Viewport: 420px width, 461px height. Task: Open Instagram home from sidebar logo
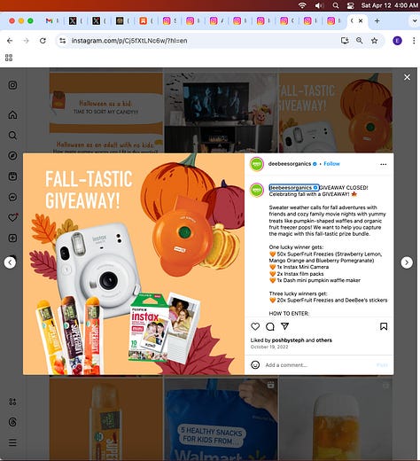coord(12,85)
